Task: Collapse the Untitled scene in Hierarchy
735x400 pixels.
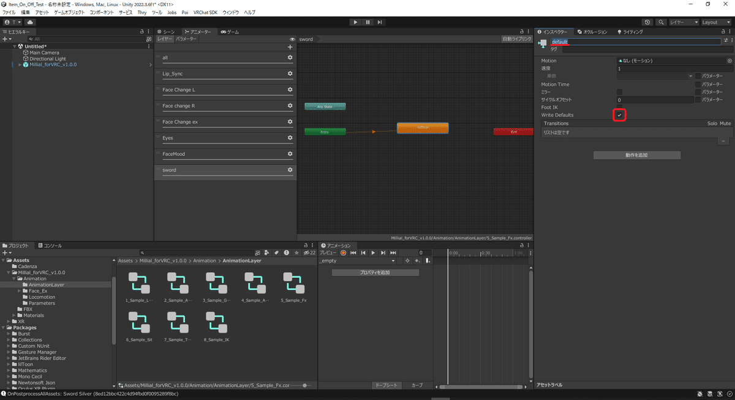Action: (15, 46)
